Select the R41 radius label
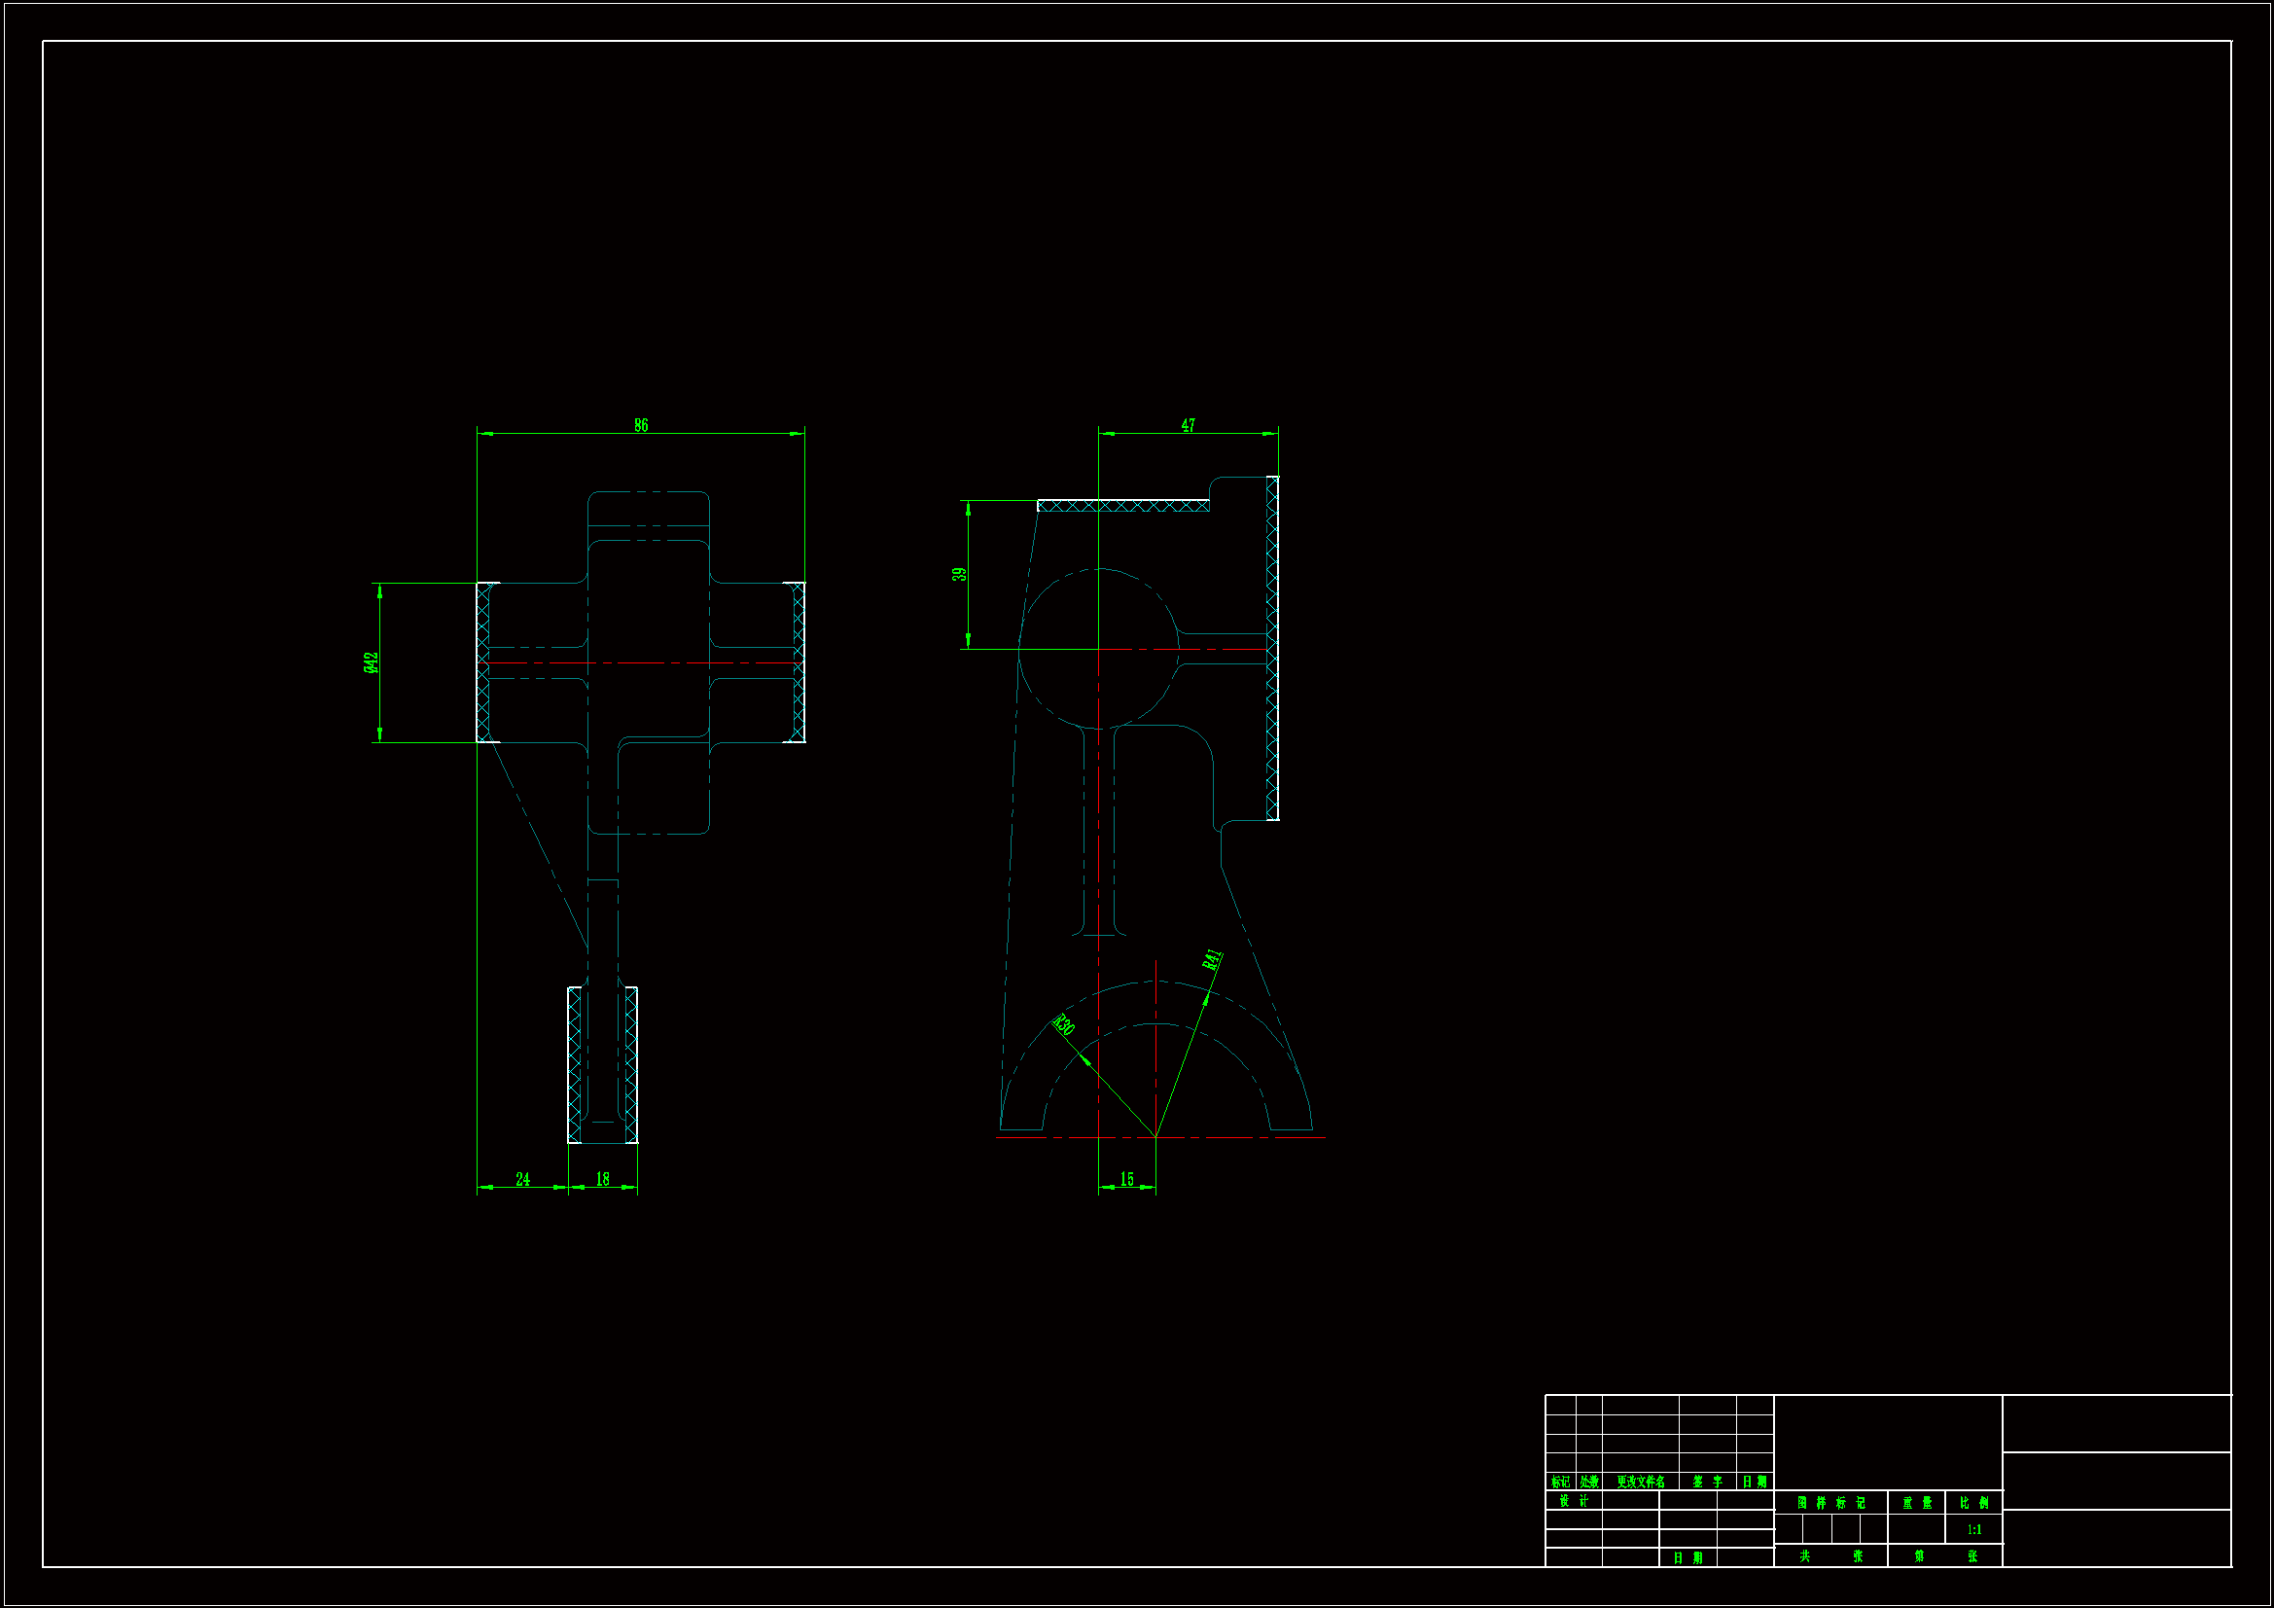This screenshot has height=1608, width=2274. point(1213,959)
